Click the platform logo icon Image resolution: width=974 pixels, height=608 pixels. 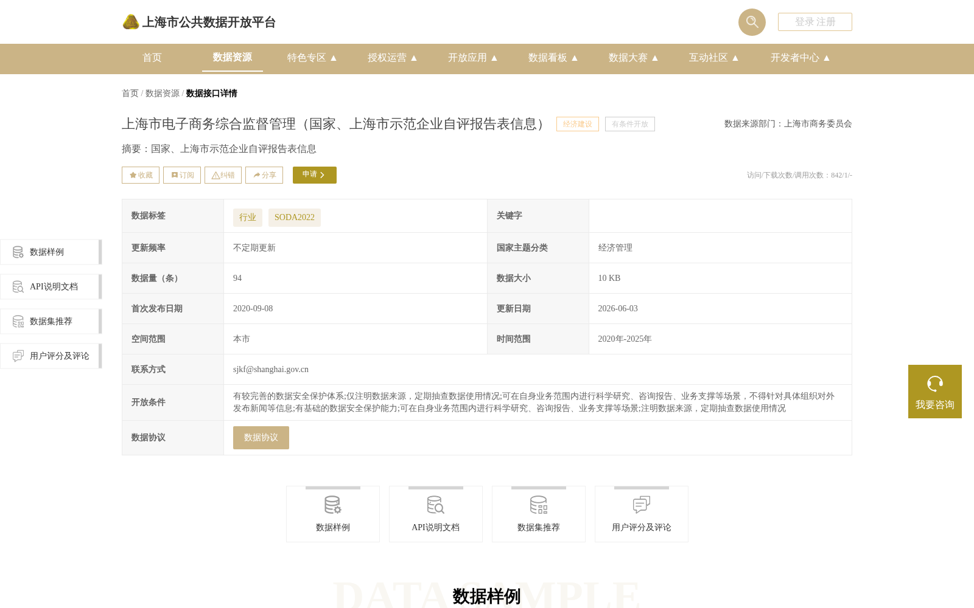[x=131, y=22]
